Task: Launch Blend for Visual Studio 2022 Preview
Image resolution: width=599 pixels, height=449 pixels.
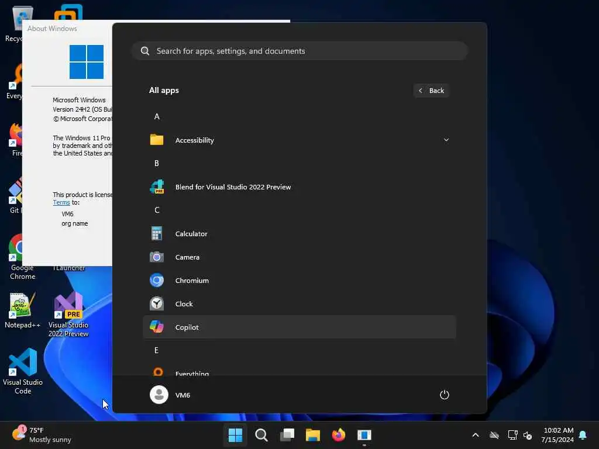Action: [x=299, y=187]
